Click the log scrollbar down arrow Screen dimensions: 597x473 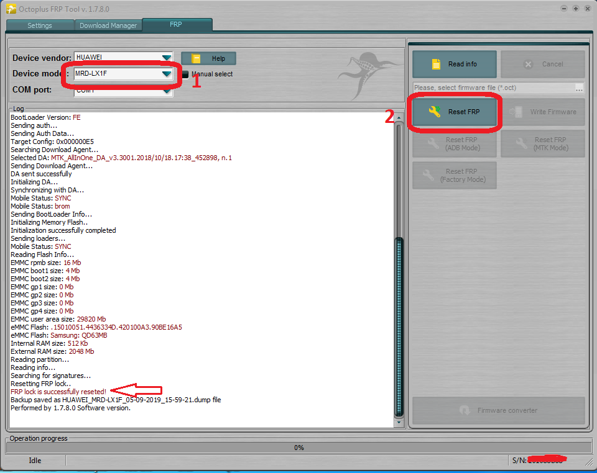[399, 423]
